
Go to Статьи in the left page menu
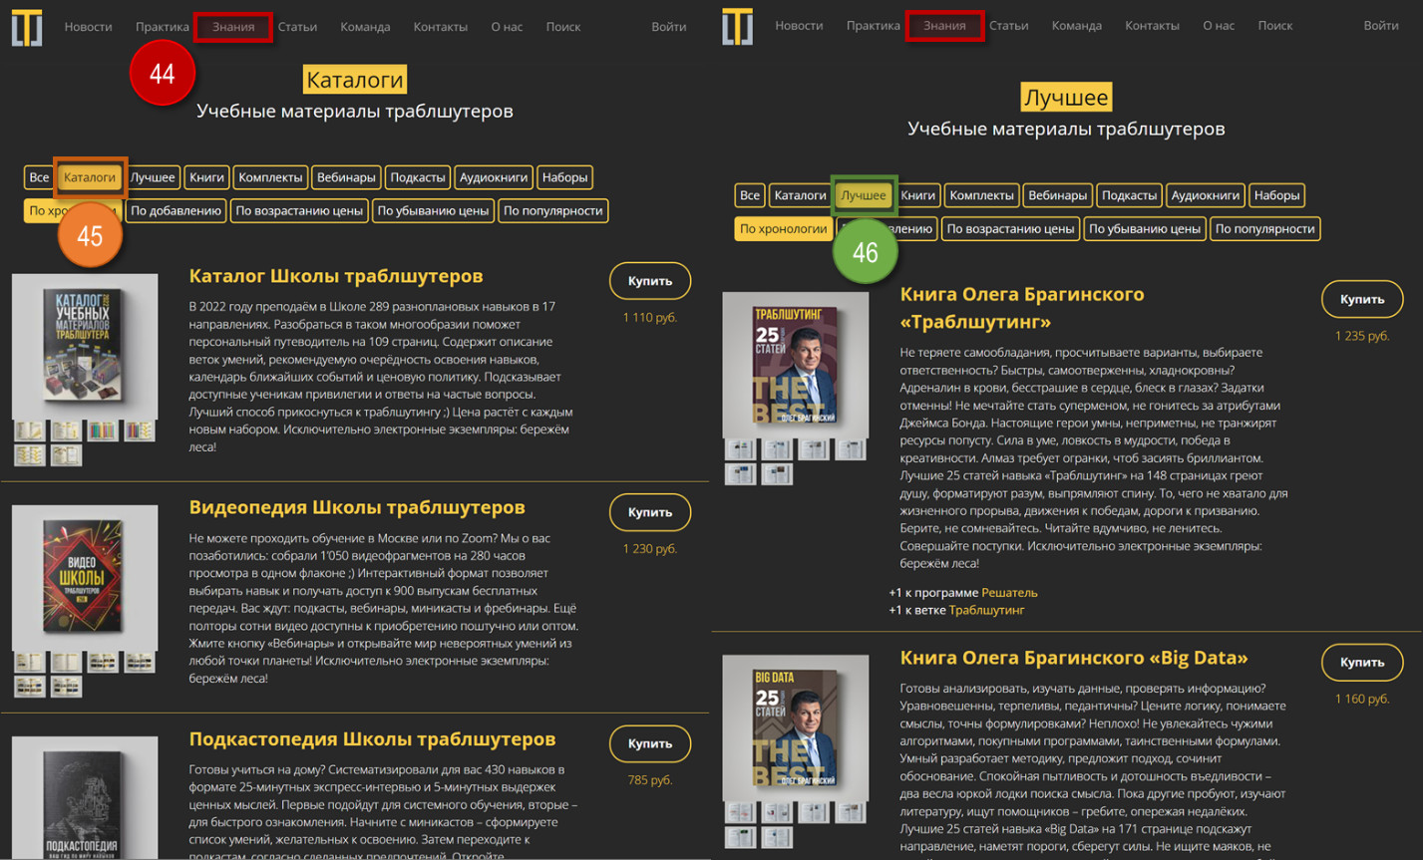coord(297,27)
